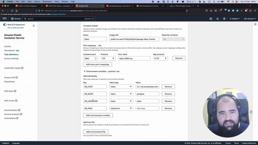Viewport: 258px width, 145px height.
Task: Open Namespaces in the sidebar
Action: (10, 50)
